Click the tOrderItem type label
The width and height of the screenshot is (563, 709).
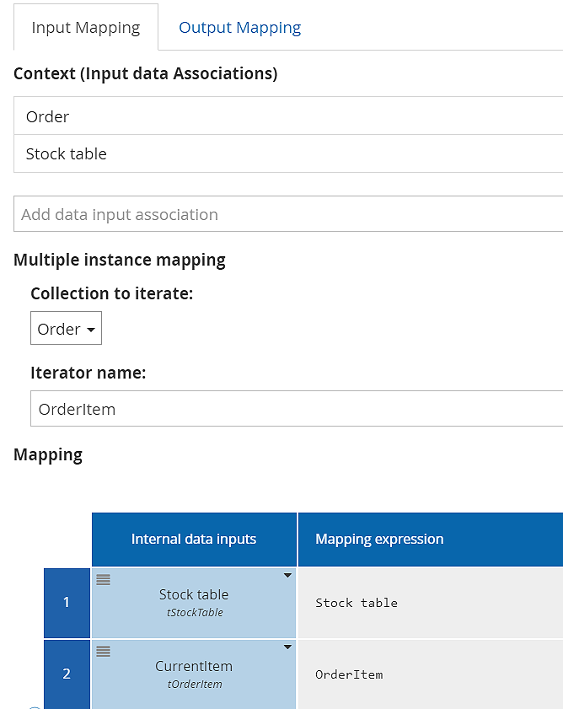point(194,684)
